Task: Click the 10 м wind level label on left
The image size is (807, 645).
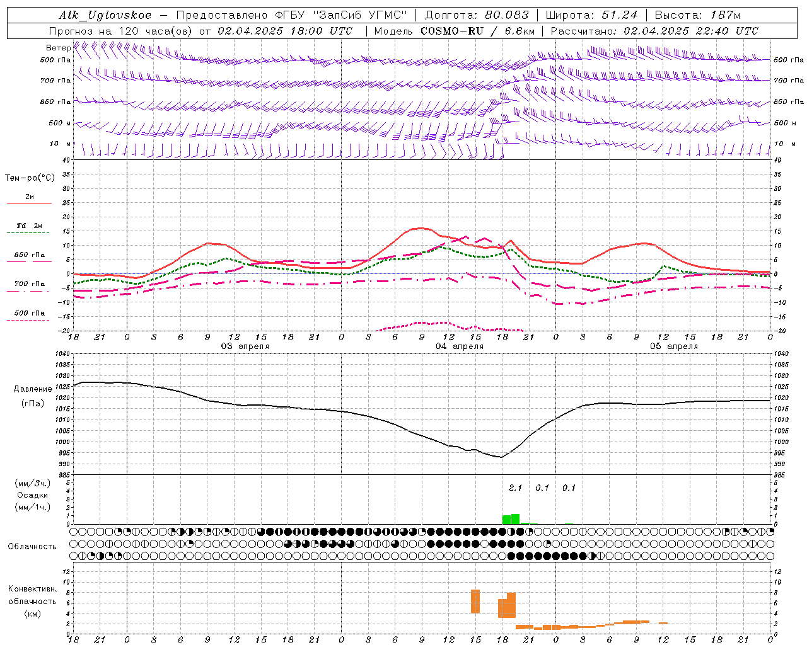Action: (x=61, y=144)
